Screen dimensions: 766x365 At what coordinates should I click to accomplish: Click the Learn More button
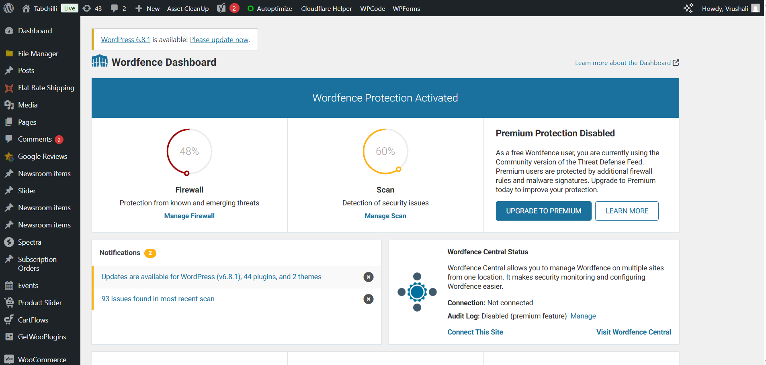627,211
